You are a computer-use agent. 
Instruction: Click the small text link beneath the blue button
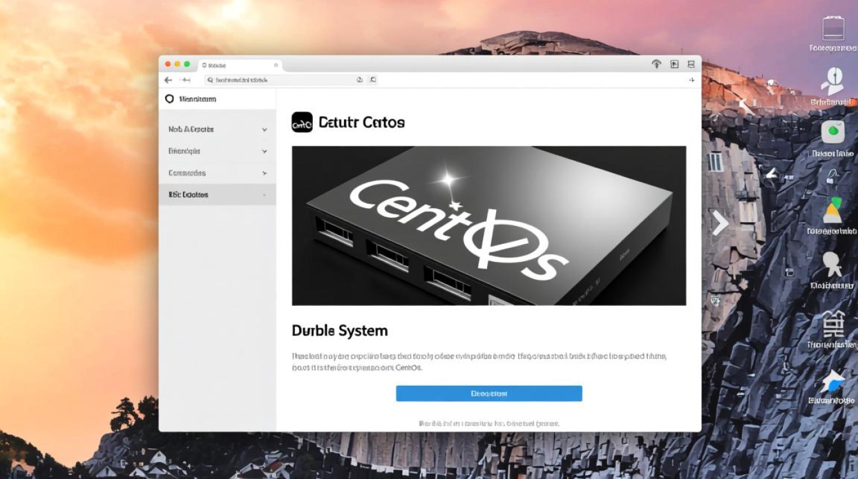click(x=489, y=423)
